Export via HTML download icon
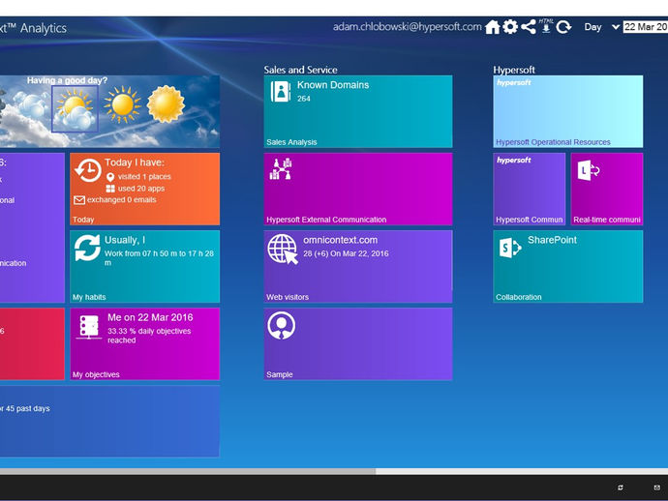The image size is (668, 501). [546, 26]
